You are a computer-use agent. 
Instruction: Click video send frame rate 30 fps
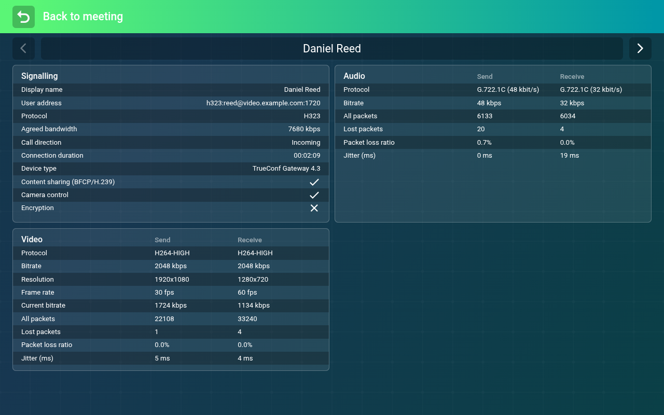(164, 293)
